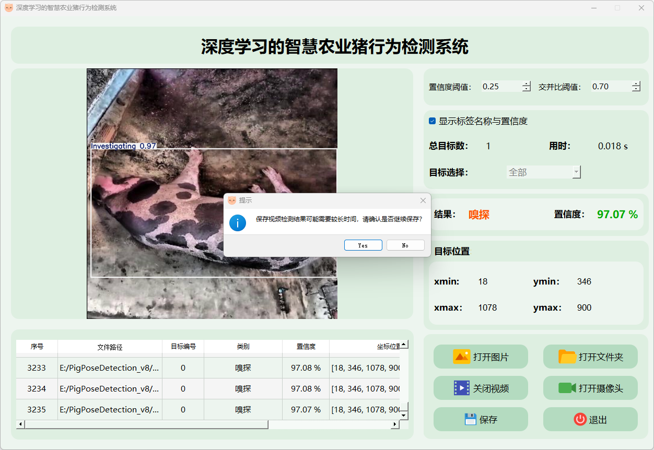
Task: Close the prompt dialog
Action: point(423,200)
